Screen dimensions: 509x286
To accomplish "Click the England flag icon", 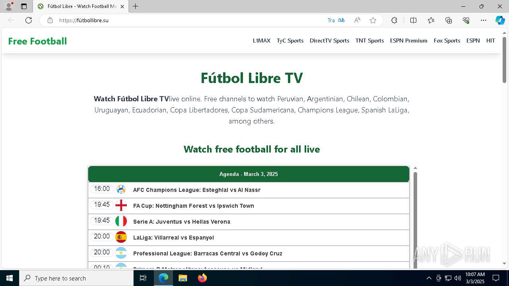I will tap(121, 205).
